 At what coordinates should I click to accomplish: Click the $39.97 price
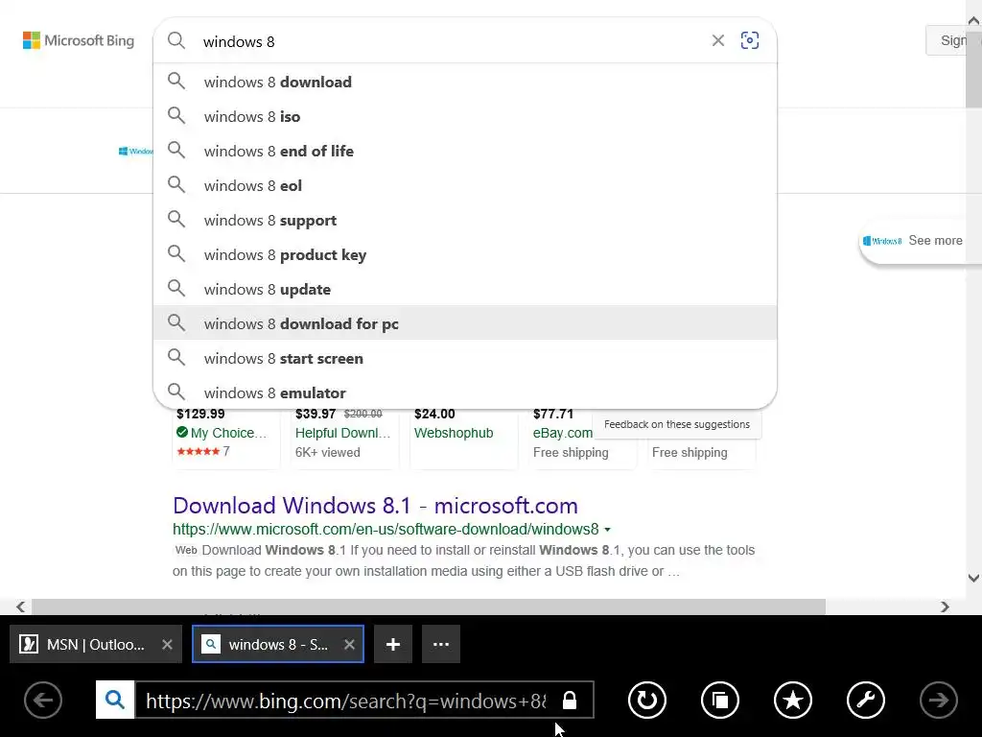click(316, 414)
